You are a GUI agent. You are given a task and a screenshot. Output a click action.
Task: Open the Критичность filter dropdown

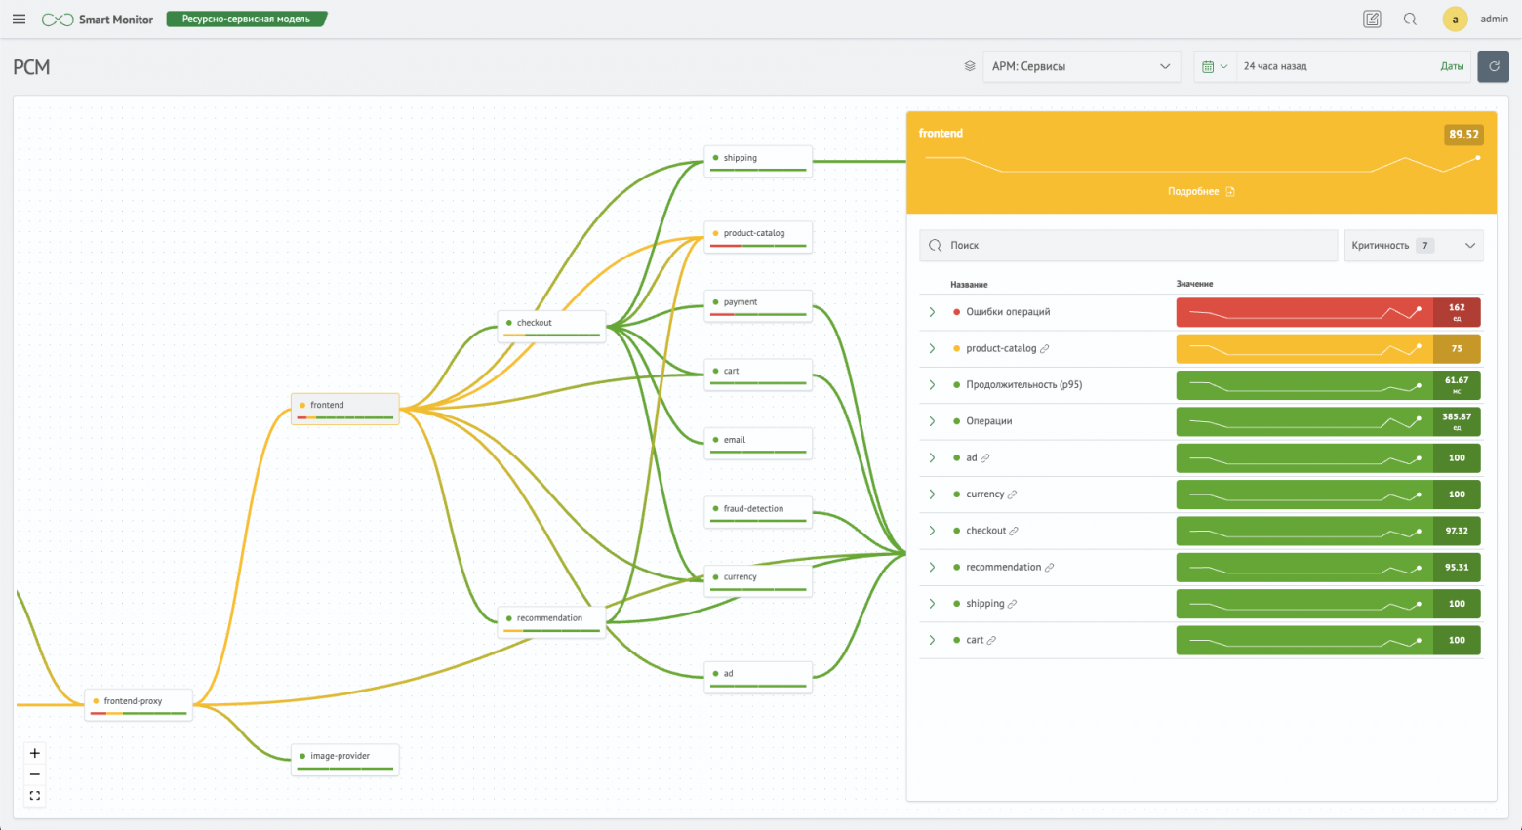tap(1414, 245)
